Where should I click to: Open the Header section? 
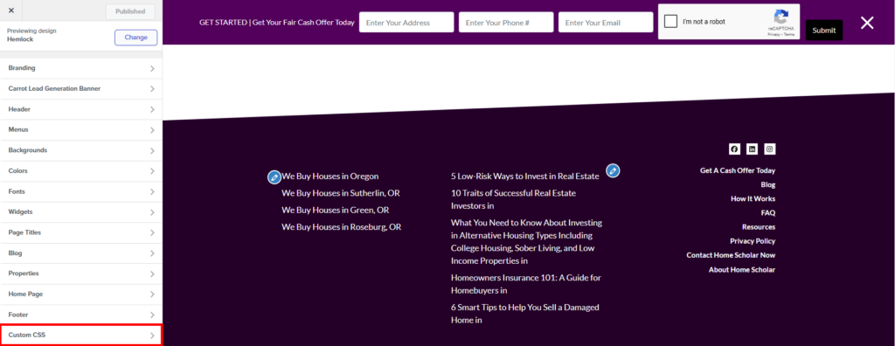(81, 109)
